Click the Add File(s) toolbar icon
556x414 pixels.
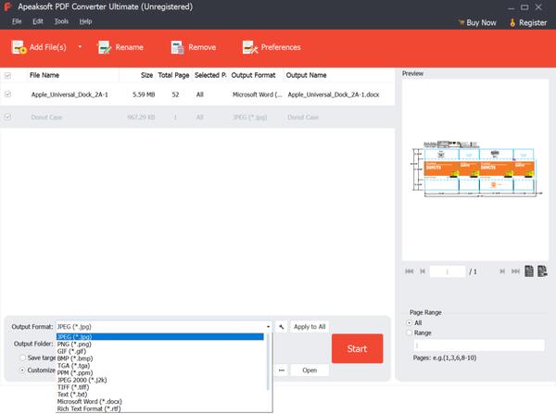(x=19, y=46)
